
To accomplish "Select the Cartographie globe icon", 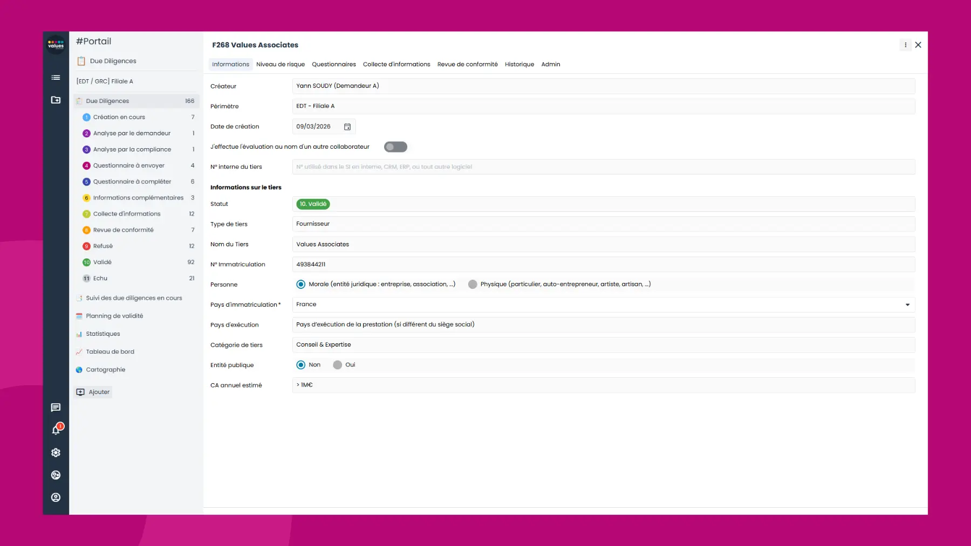I will pos(79,369).
